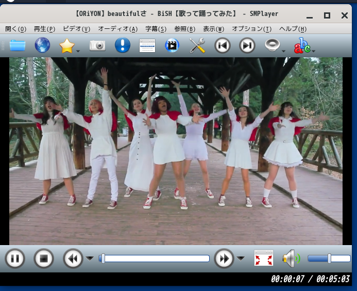The width and height of the screenshot is (357, 291).
Task: Click the video seek bar
Action: pos(154,258)
